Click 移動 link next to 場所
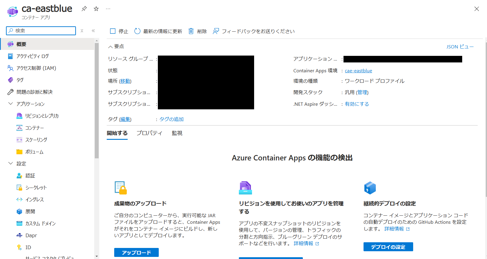This screenshot has width=487, height=259. [x=125, y=81]
